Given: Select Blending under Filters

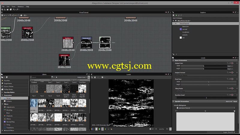Looking at the screenshot, I should [9, 110].
